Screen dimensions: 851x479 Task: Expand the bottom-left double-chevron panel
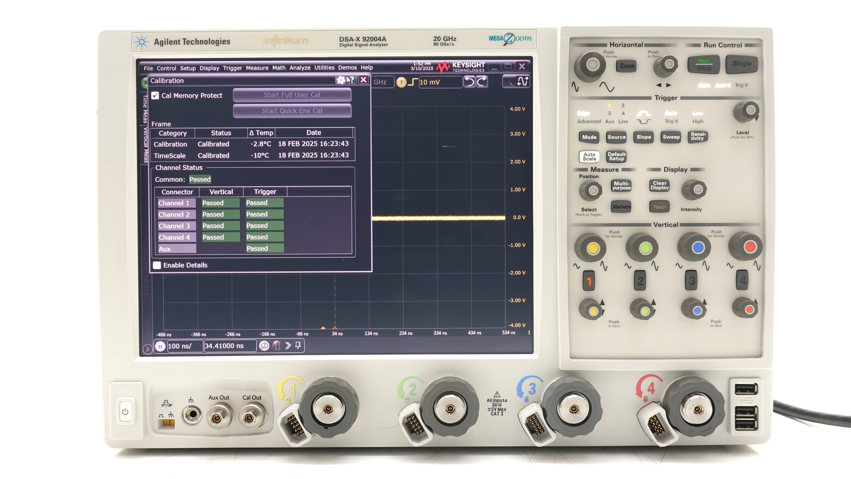[148, 349]
